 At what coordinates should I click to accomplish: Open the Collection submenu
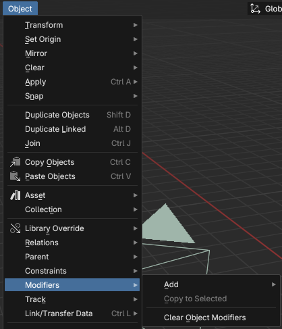[72, 209]
